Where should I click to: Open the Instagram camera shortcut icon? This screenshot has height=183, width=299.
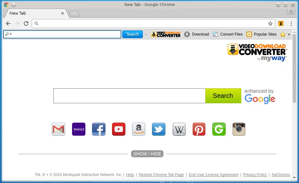click(x=239, y=129)
